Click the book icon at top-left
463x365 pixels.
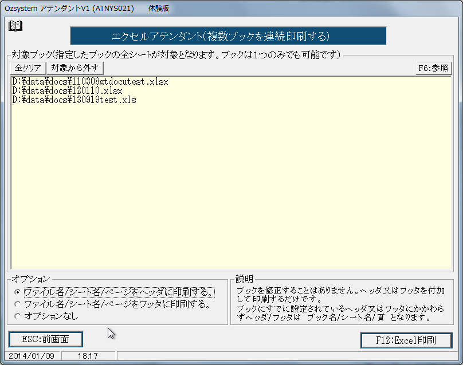point(15,25)
